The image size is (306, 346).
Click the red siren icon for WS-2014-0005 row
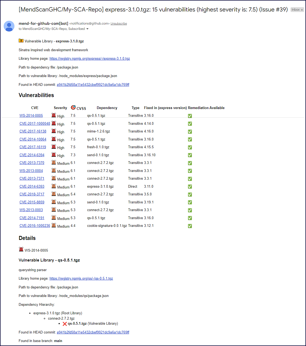[54, 115]
